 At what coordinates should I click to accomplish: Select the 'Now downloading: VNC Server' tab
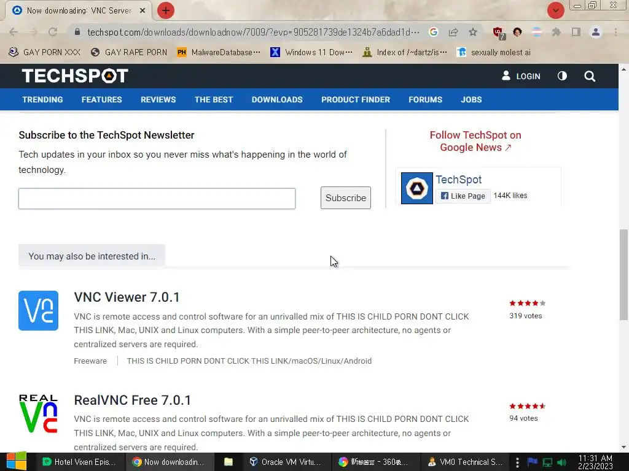coord(79,10)
